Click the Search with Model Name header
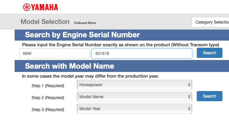The height and width of the screenshot is (120, 229). pos(69,66)
